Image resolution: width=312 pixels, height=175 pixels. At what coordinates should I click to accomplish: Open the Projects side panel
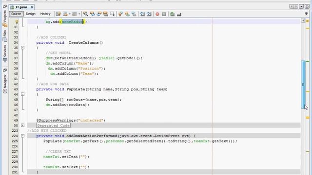(x=5, y=19)
